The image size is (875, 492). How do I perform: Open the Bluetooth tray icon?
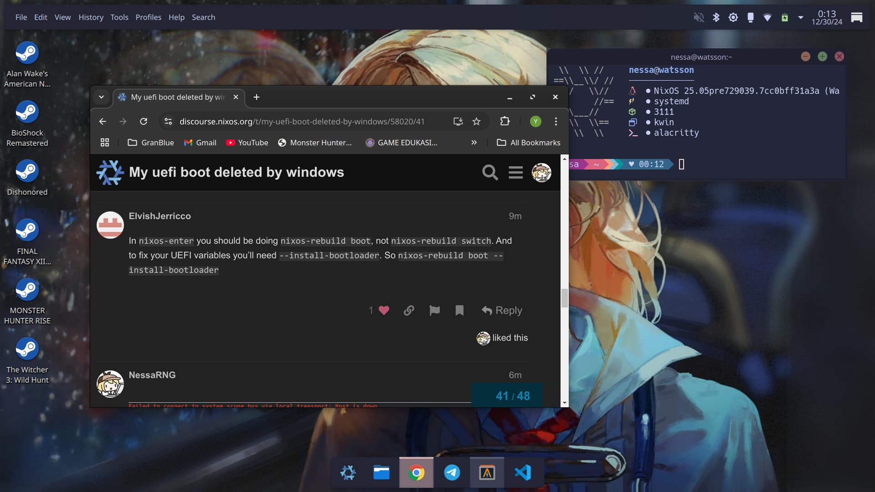[x=716, y=17]
